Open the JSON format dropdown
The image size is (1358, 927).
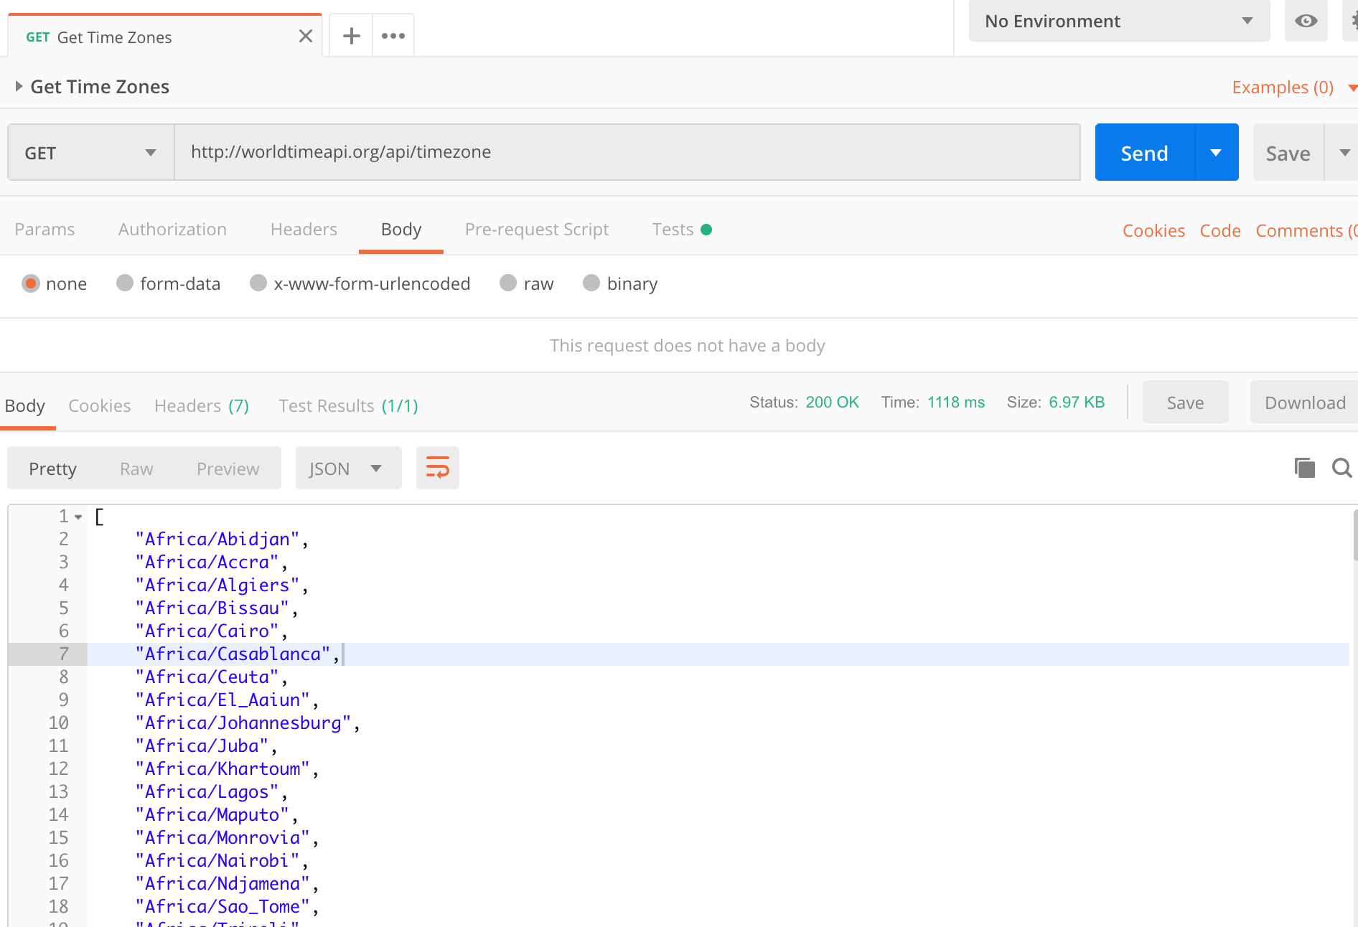(x=348, y=467)
